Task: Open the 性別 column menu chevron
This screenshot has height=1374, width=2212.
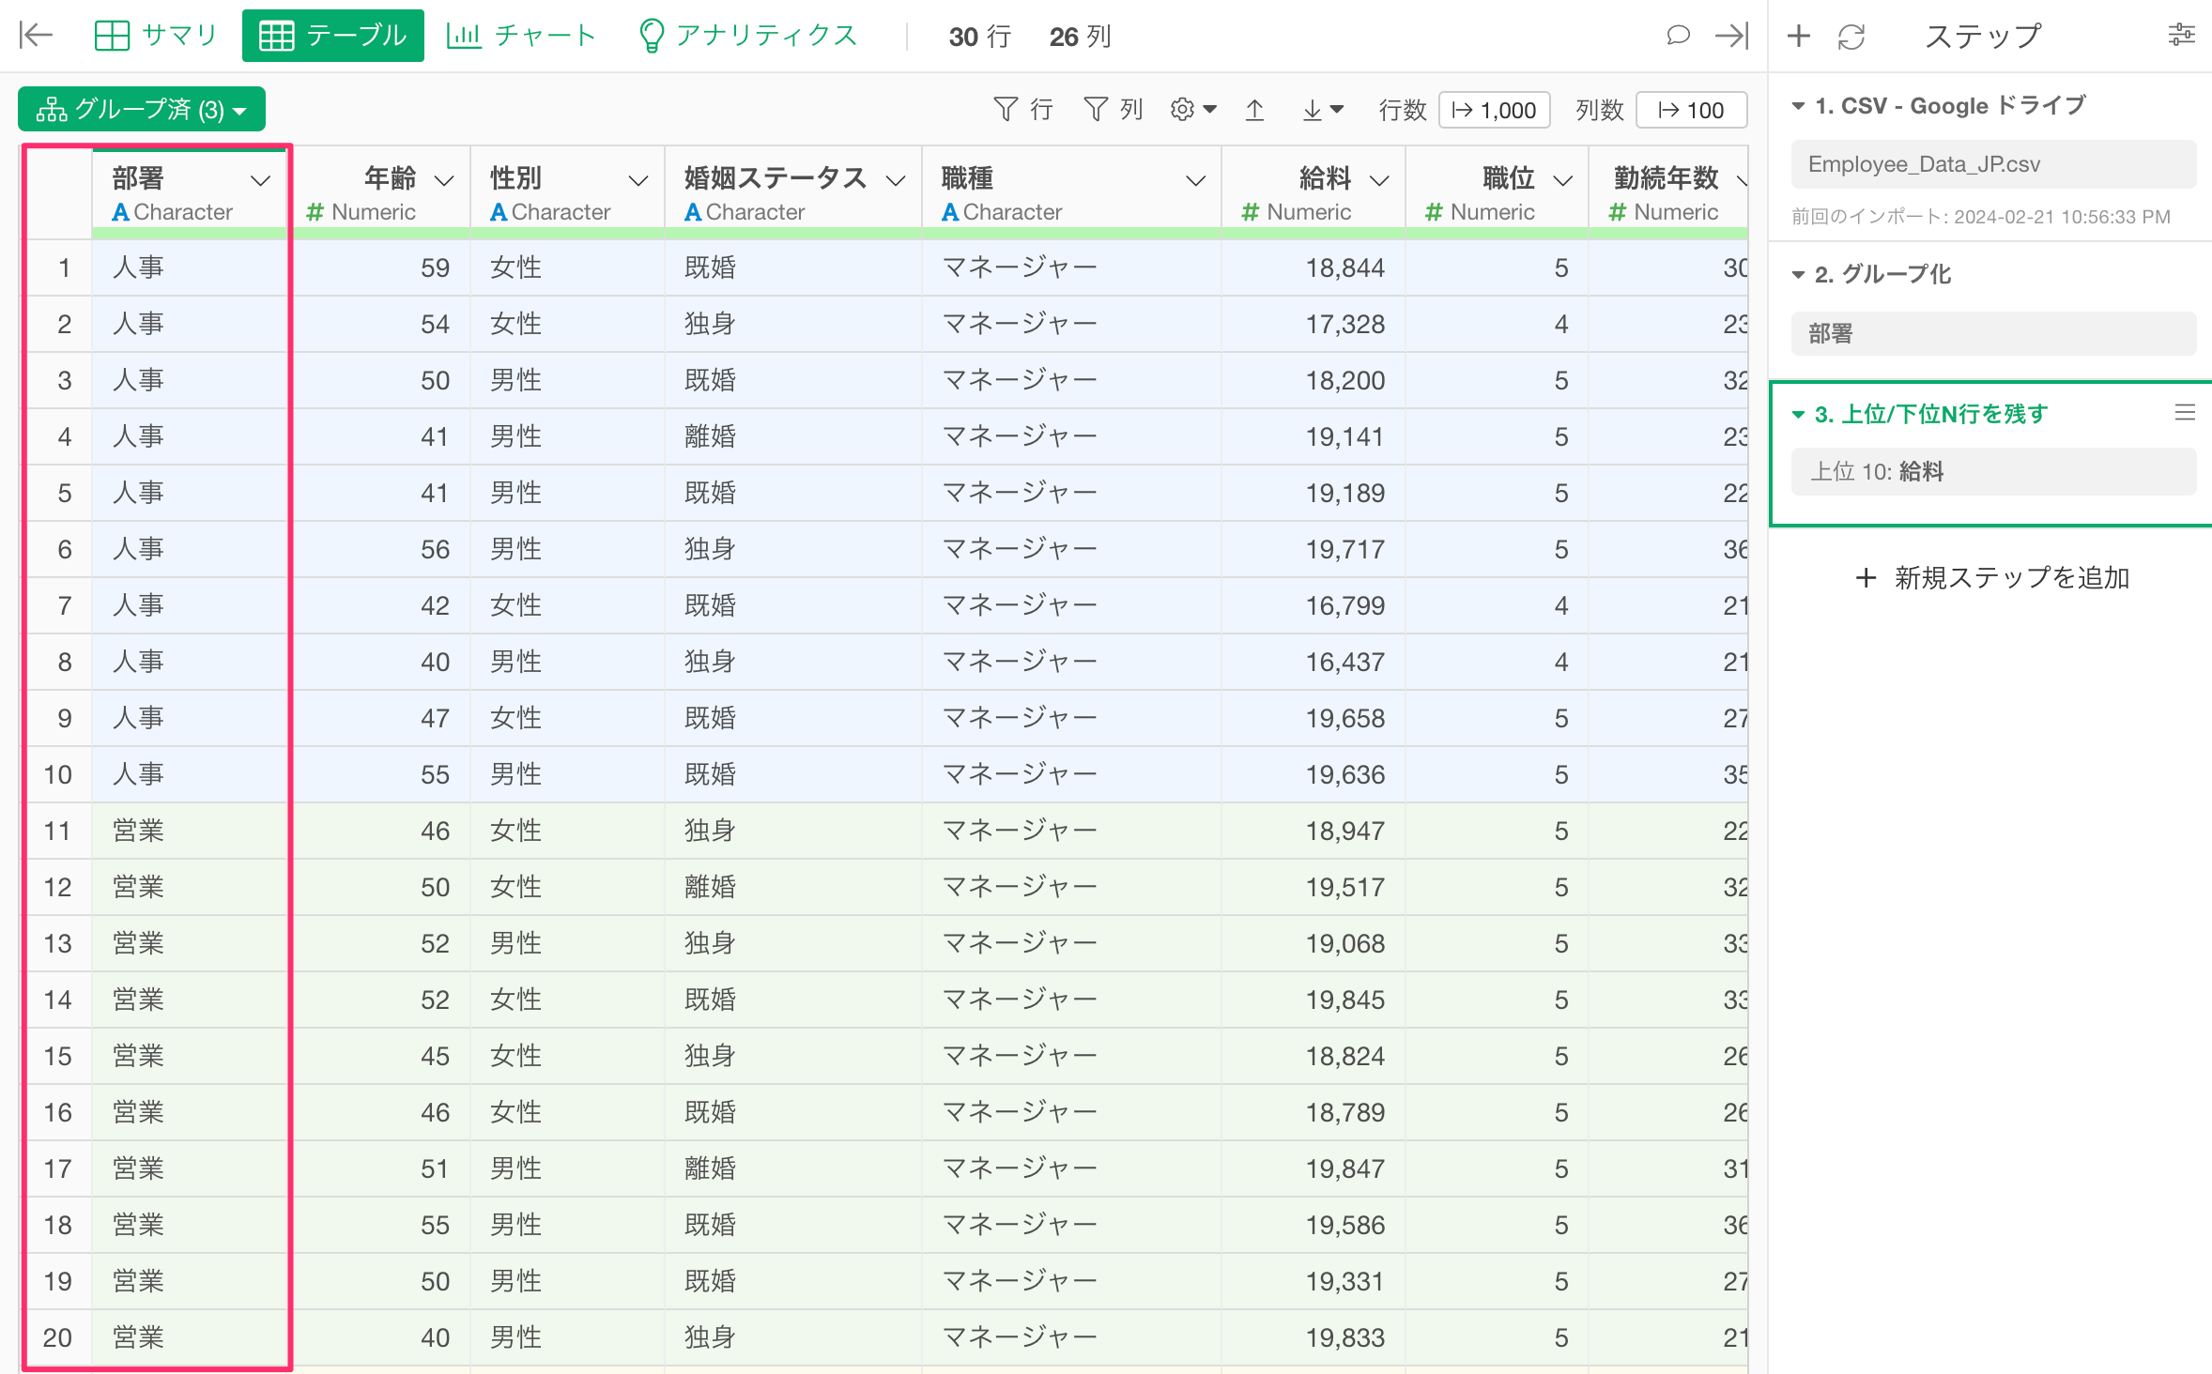Action: coord(638,180)
